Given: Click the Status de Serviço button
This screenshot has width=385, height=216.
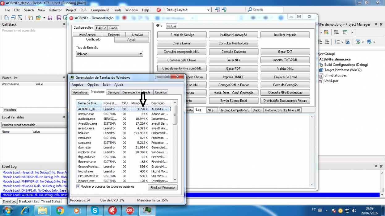Looking at the screenshot, I should (x=182, y=35).
